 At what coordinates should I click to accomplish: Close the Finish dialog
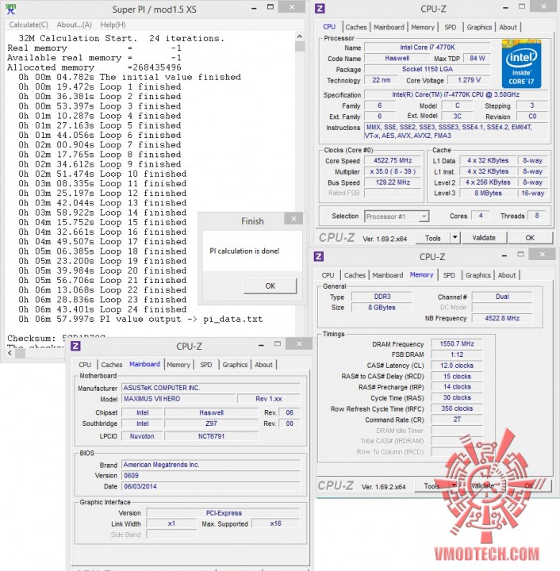(293, 219)
